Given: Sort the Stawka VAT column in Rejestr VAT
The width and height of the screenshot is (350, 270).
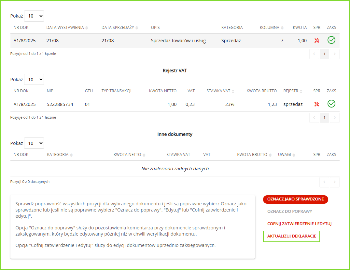Looking at the screenshot, I should pyautogui.click(x=220, y=91).
